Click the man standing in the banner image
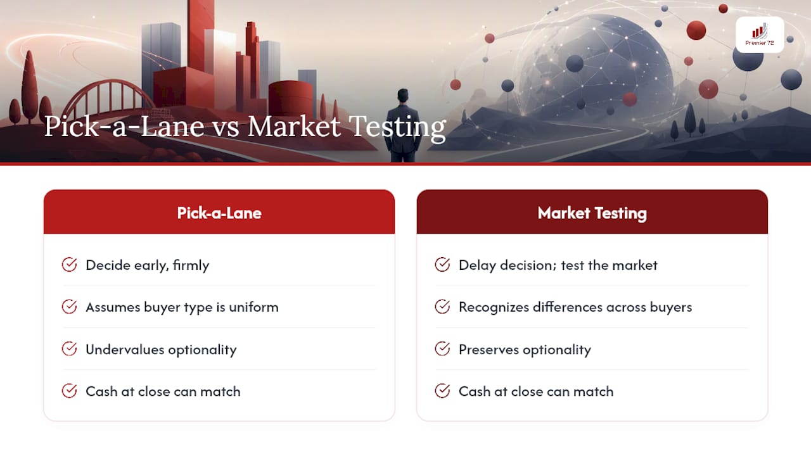 click(x=404, y=125)
